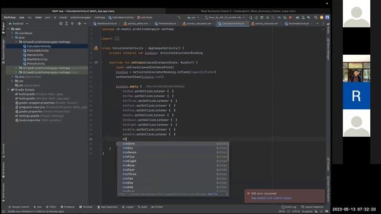Switch to FactorialActivity.kt tab

click(296, 24)
